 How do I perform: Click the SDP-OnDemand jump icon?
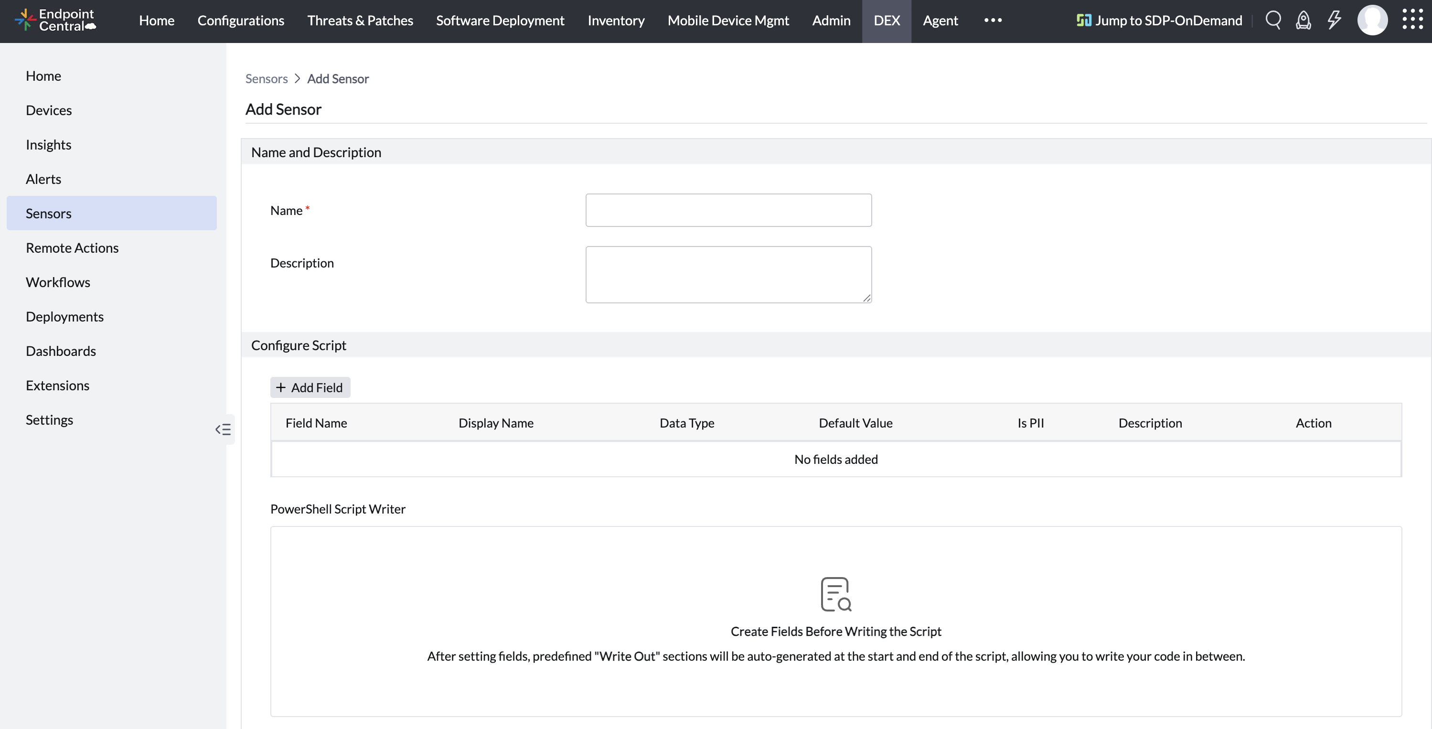[x=1083, y=21]
